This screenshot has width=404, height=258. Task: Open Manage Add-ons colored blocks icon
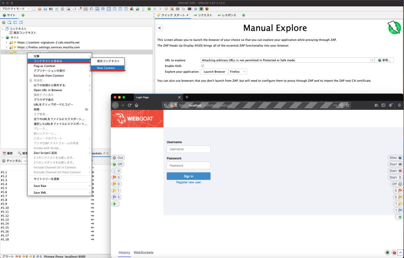point(131,8)
